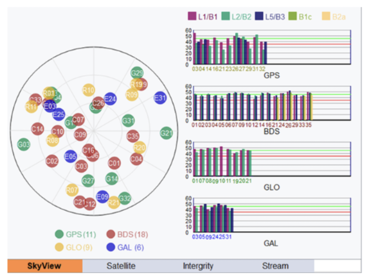Click BeiDou satellite C14 marker
Screen dimensions: 370x280
pos(37,129)
